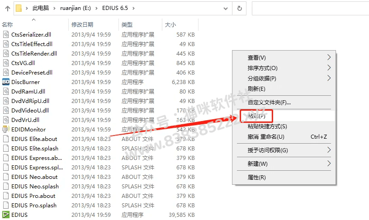369x220 pixels.
Task: Select the EDIUS Elite.about file icon
Action: (6, 139)
